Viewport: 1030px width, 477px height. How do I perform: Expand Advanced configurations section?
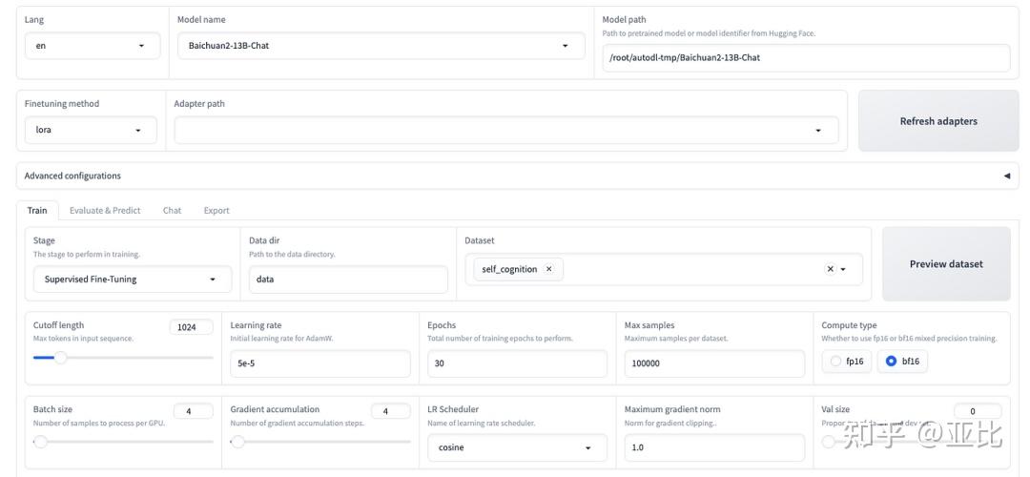(x=1006, y=176)
